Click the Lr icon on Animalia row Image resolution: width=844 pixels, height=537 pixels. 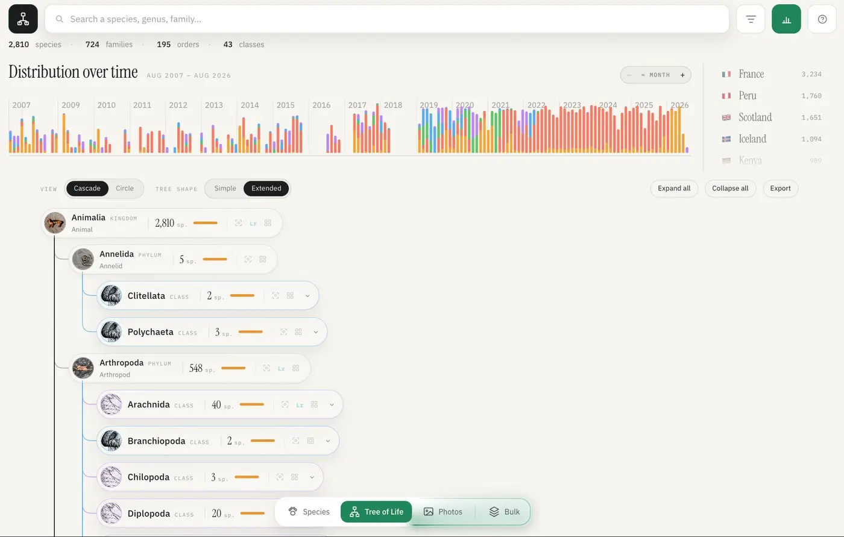pos(253,224)
